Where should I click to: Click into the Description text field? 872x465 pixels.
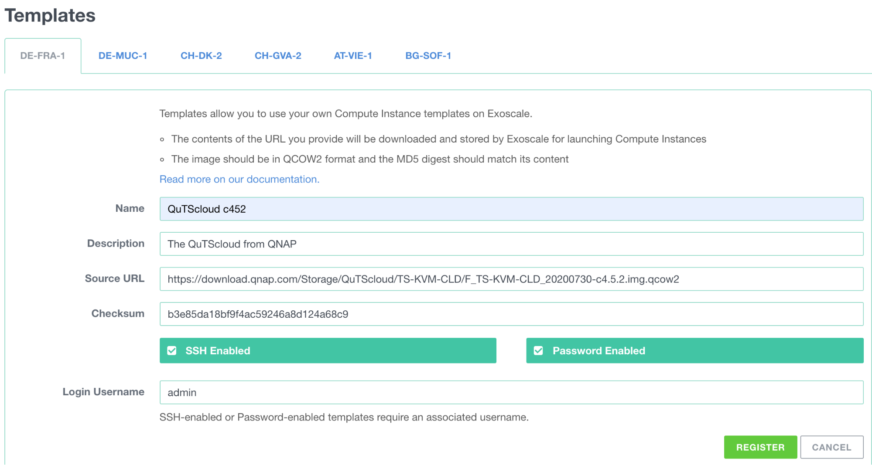(x=511, y=244)
